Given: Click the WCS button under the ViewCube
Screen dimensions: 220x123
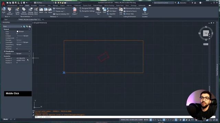Looking at the screenshot, I should [x=206, y=44].
